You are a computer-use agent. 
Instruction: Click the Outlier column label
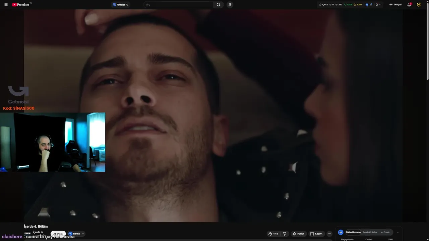[369, 239]
